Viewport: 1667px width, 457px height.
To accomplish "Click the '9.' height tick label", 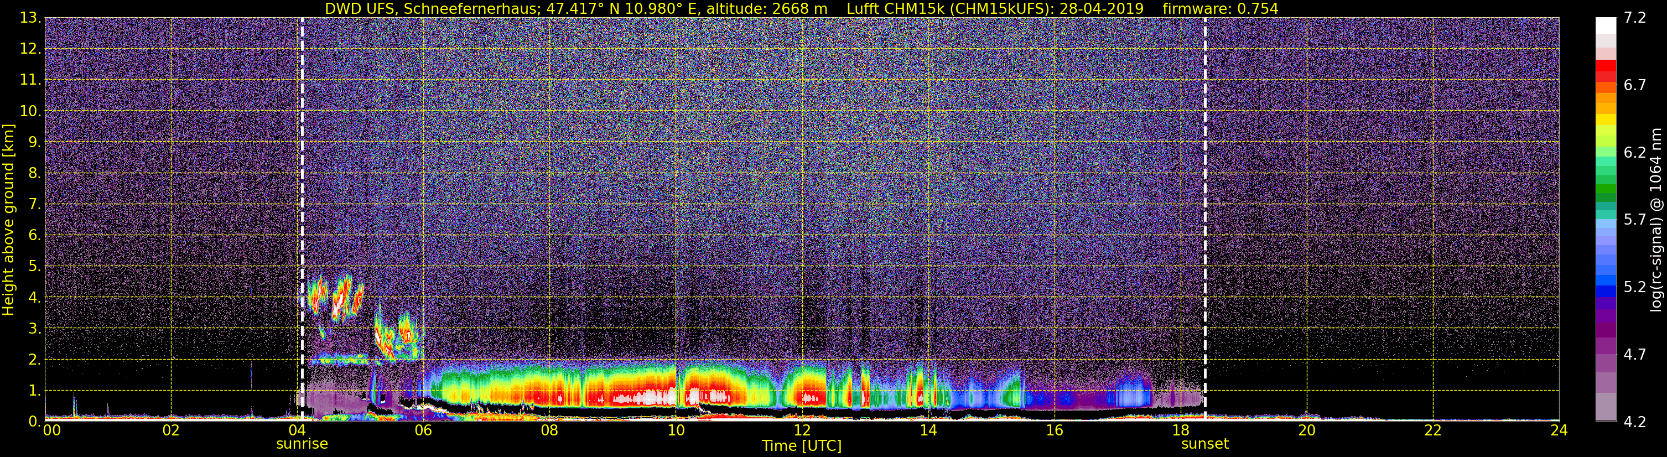I will 34,142.
